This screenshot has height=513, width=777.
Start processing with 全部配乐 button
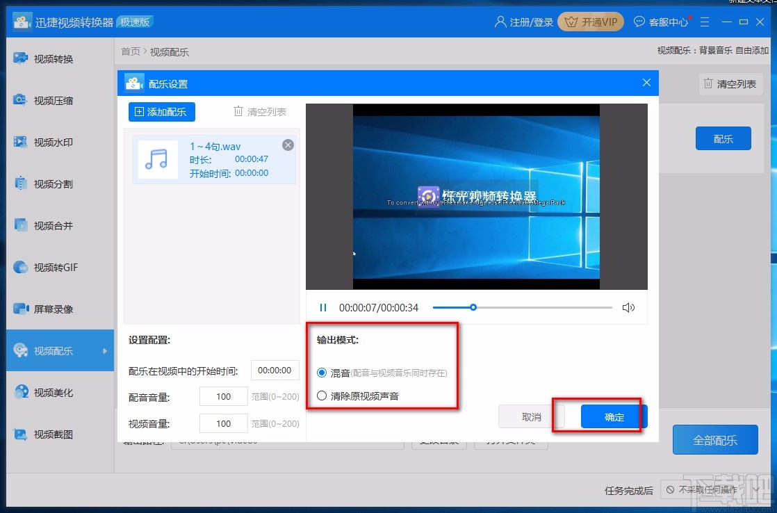[715, 439]
